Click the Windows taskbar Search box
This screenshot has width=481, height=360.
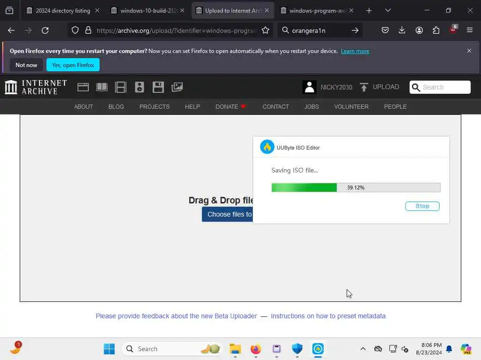172,349
